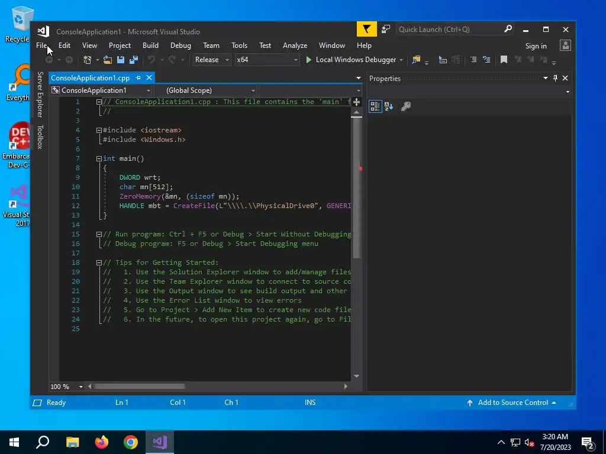The height and width of the screenshot is (454, 606).
Task: Click Add to Source Control in status bar
Action: (513, 403)
